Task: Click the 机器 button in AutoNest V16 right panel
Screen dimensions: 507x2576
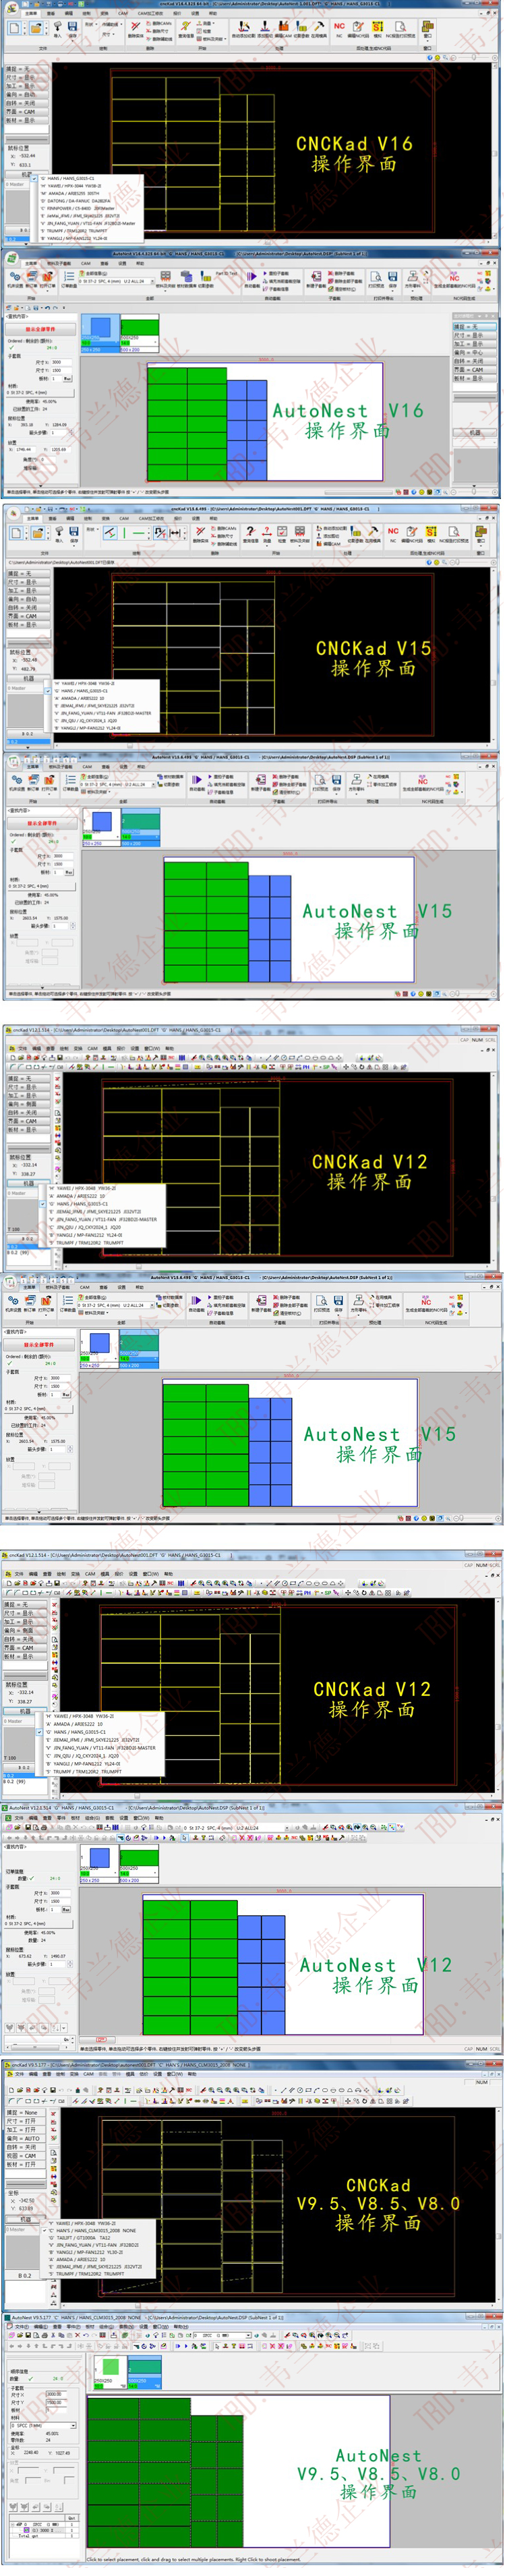Action: pyautogui.click(x=474, y=433)
